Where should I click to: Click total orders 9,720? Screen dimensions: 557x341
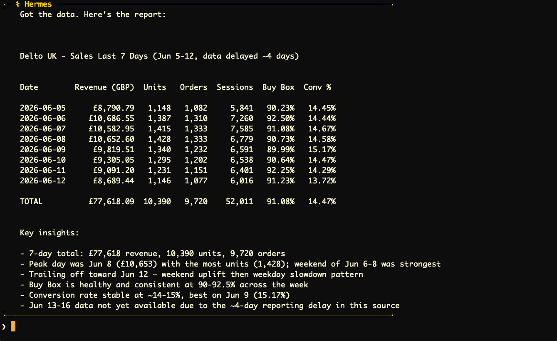click(196, 202)
